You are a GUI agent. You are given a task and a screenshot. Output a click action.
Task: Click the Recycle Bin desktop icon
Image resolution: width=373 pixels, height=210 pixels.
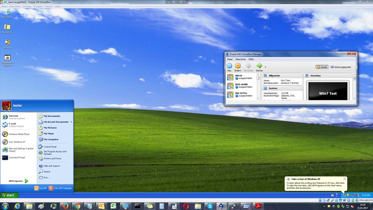[7, 14]
